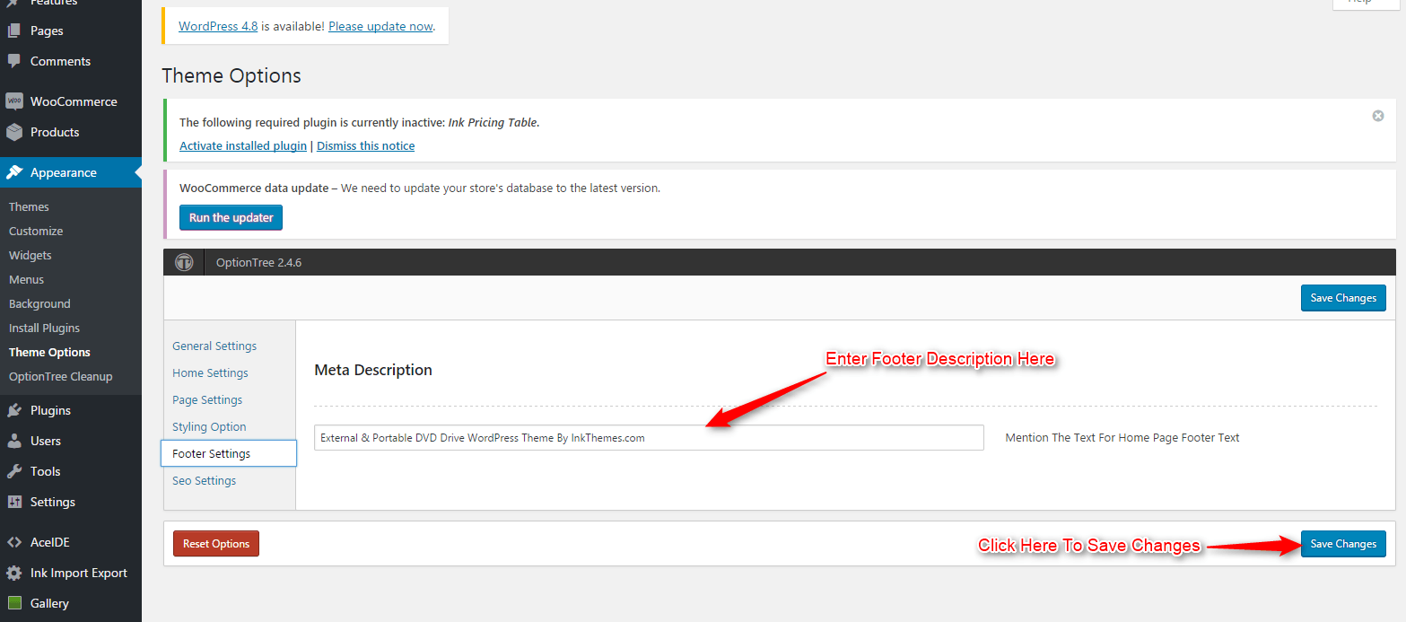Click the OptionTree logo icon
Screen dimensions: 1406x622
click(x=184, y=263)
